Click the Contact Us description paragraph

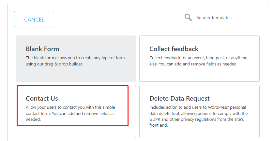70,113
